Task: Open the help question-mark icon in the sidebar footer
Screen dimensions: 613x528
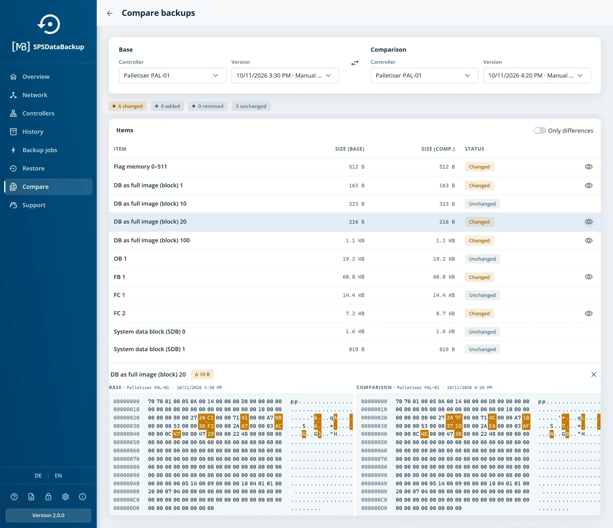Action: [x=14, y=497]
